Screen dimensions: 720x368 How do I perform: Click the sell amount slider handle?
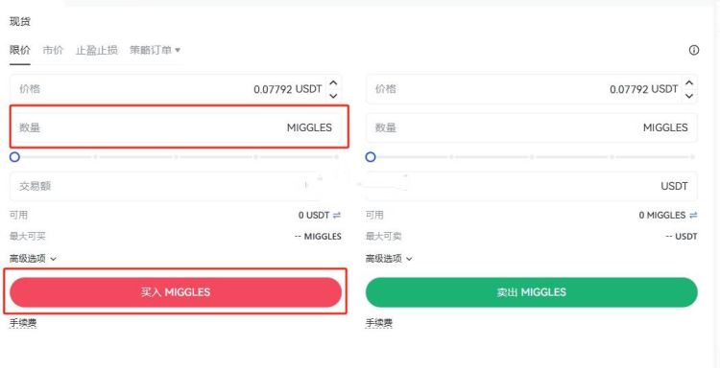click(x=371, y=157)
